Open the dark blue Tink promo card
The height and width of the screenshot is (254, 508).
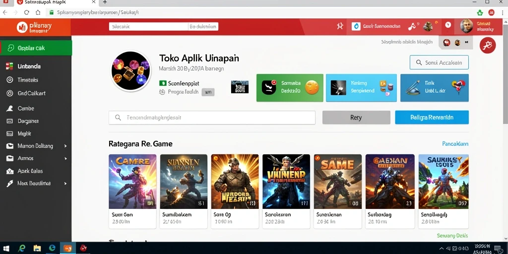(x=435, y=88)
